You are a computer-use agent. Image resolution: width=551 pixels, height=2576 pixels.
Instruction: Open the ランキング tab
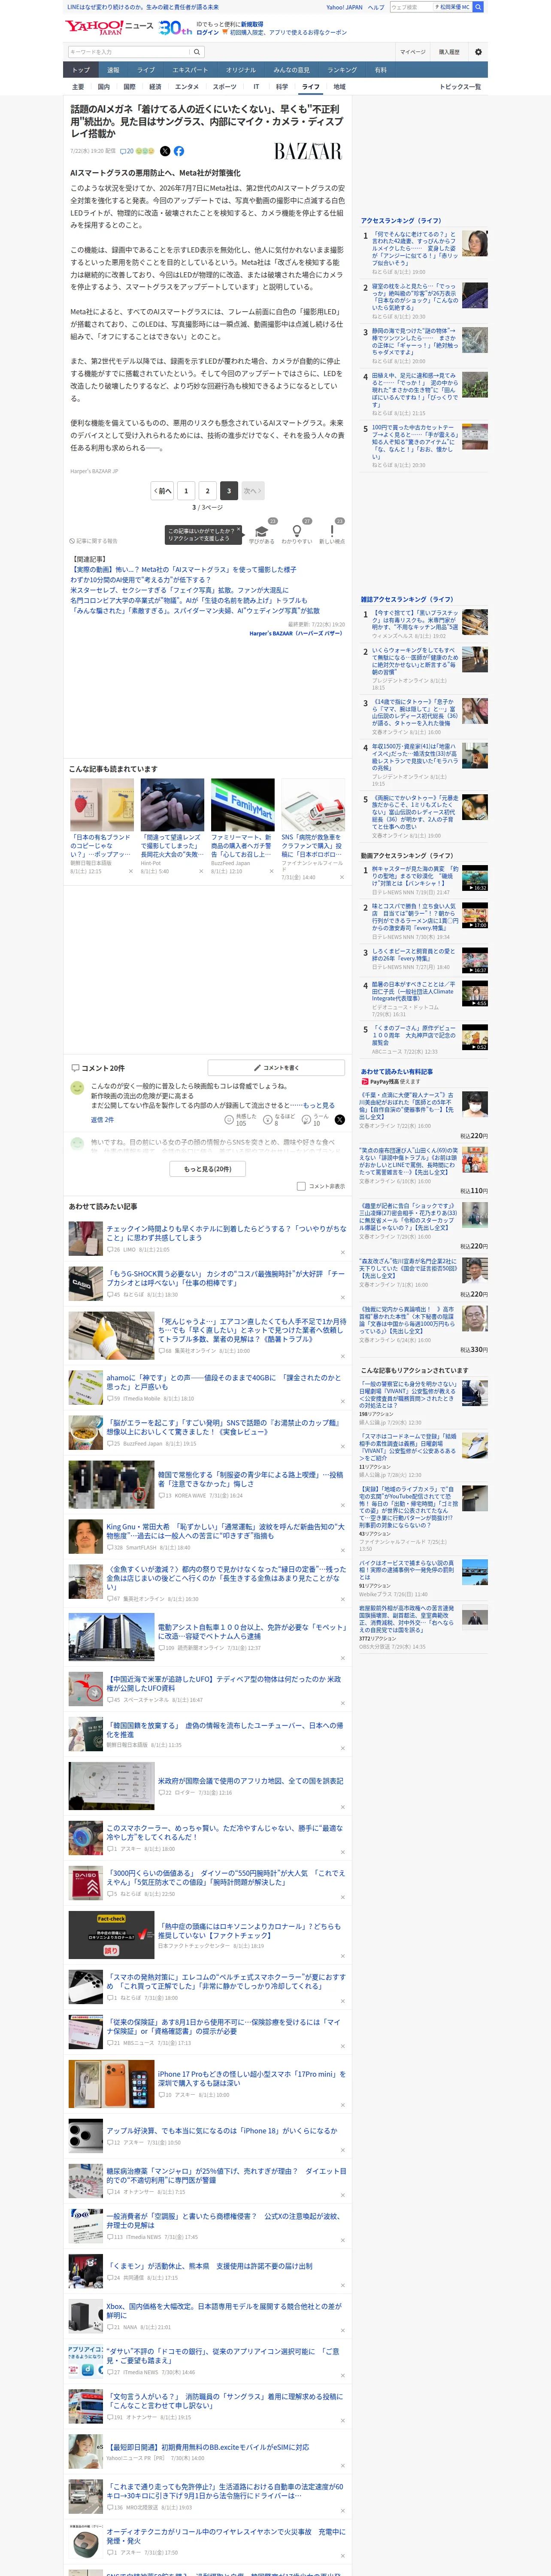point(342,70)
